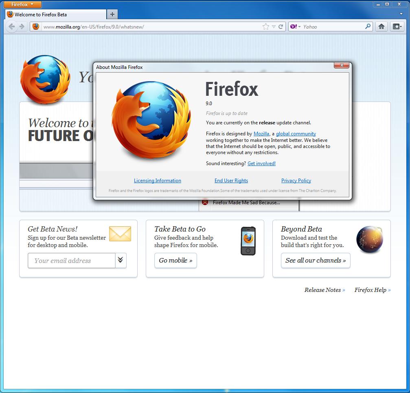This screenshot has height=393, width=410.
Task: Click the Get involved! link
Action: (x=261, y=163)
